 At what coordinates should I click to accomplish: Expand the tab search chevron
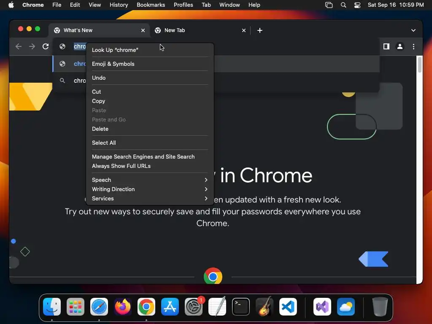click(413, 30)
